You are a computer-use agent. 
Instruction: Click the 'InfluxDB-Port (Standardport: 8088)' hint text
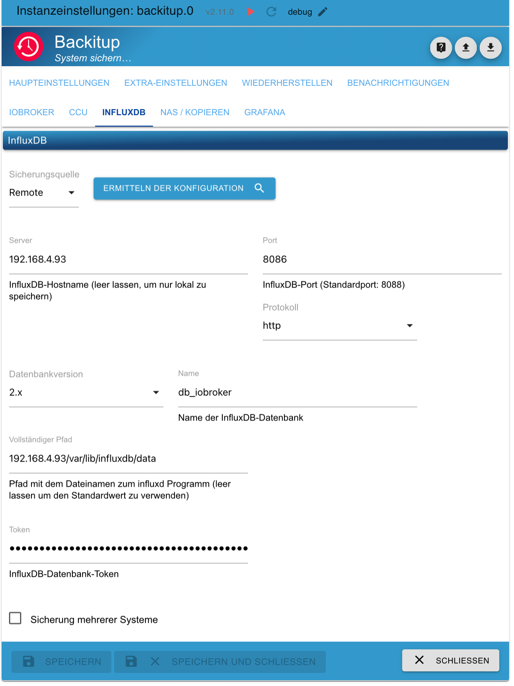334,285
